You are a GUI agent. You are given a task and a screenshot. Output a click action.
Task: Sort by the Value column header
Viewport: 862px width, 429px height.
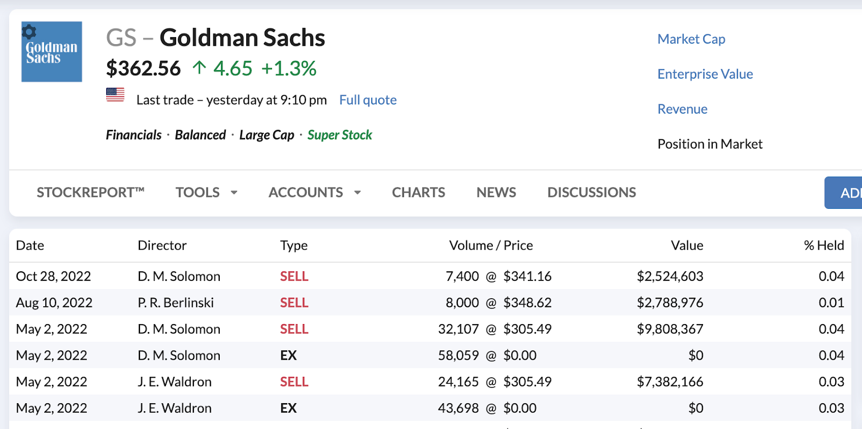pos(687,245)
